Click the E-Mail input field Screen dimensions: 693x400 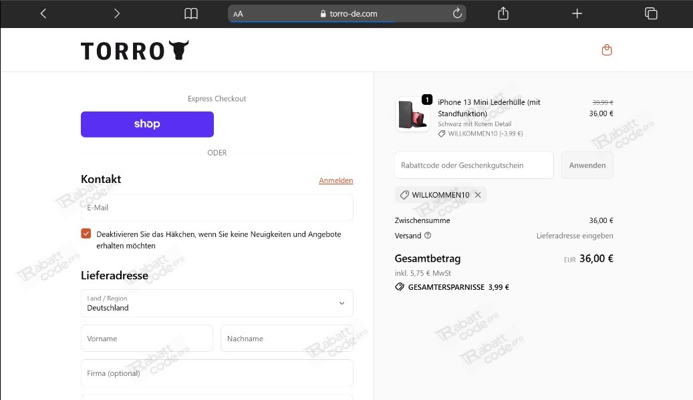tap(217, 207)
